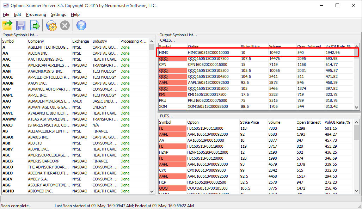This screenshot has height=209, width=362.
Task: Select the AMBEV S.A. row
Action: pyautogui.click(x=75, y=179)
